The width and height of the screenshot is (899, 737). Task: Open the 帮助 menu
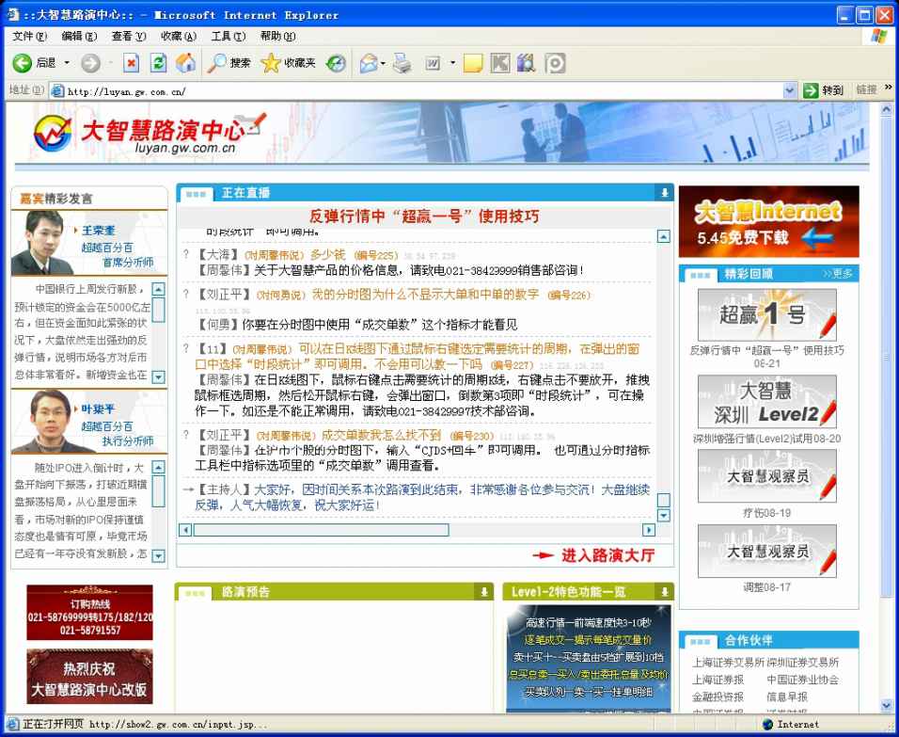pyautogui.click(x=278, y=36)
